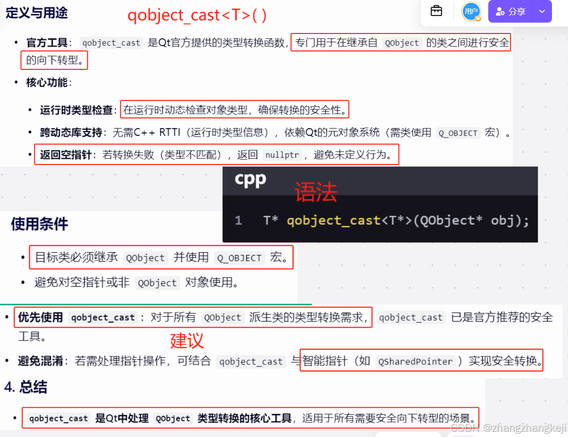Image resolution: width=568 pixels, height=437 pixels.
Task: Click the 分享 share button
Action: pyautogui.click(x=510, y=11)
